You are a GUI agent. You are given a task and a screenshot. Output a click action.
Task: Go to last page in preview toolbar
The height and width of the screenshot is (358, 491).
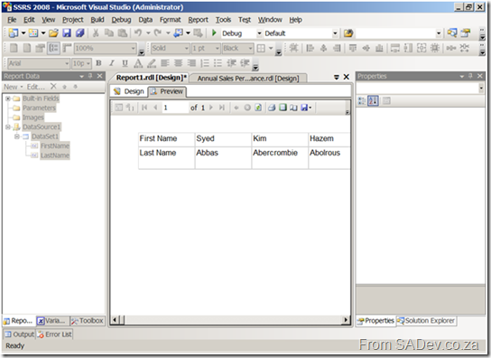point(222,108)
